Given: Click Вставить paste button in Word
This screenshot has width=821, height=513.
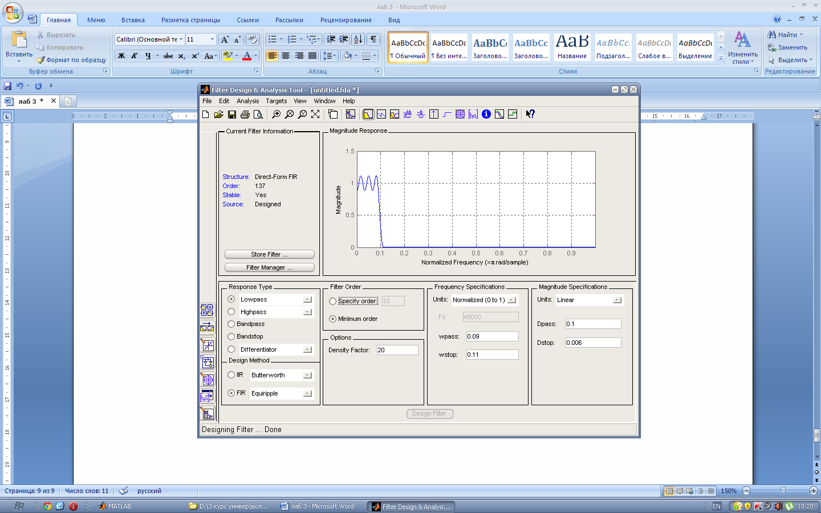Looking at the screenshot, I should [19, 47].
